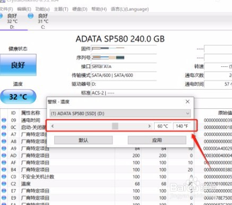
Task: Open the 主题(T) menu
Action: tap(61, 9)
